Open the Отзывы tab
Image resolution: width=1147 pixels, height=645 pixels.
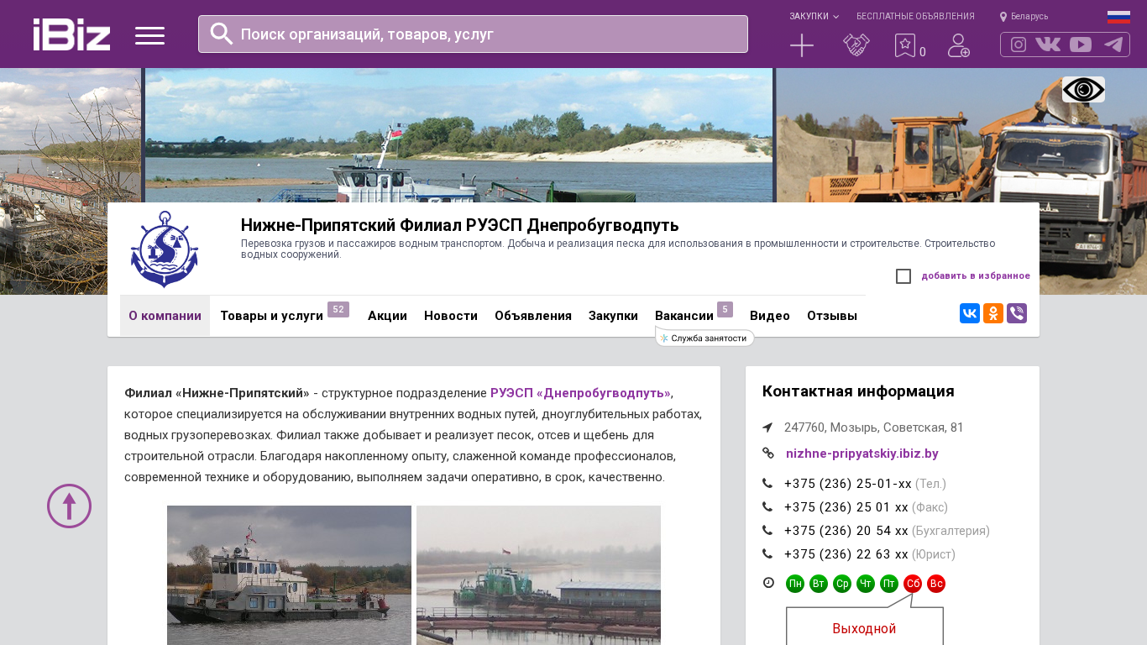(x=832, y=316)
